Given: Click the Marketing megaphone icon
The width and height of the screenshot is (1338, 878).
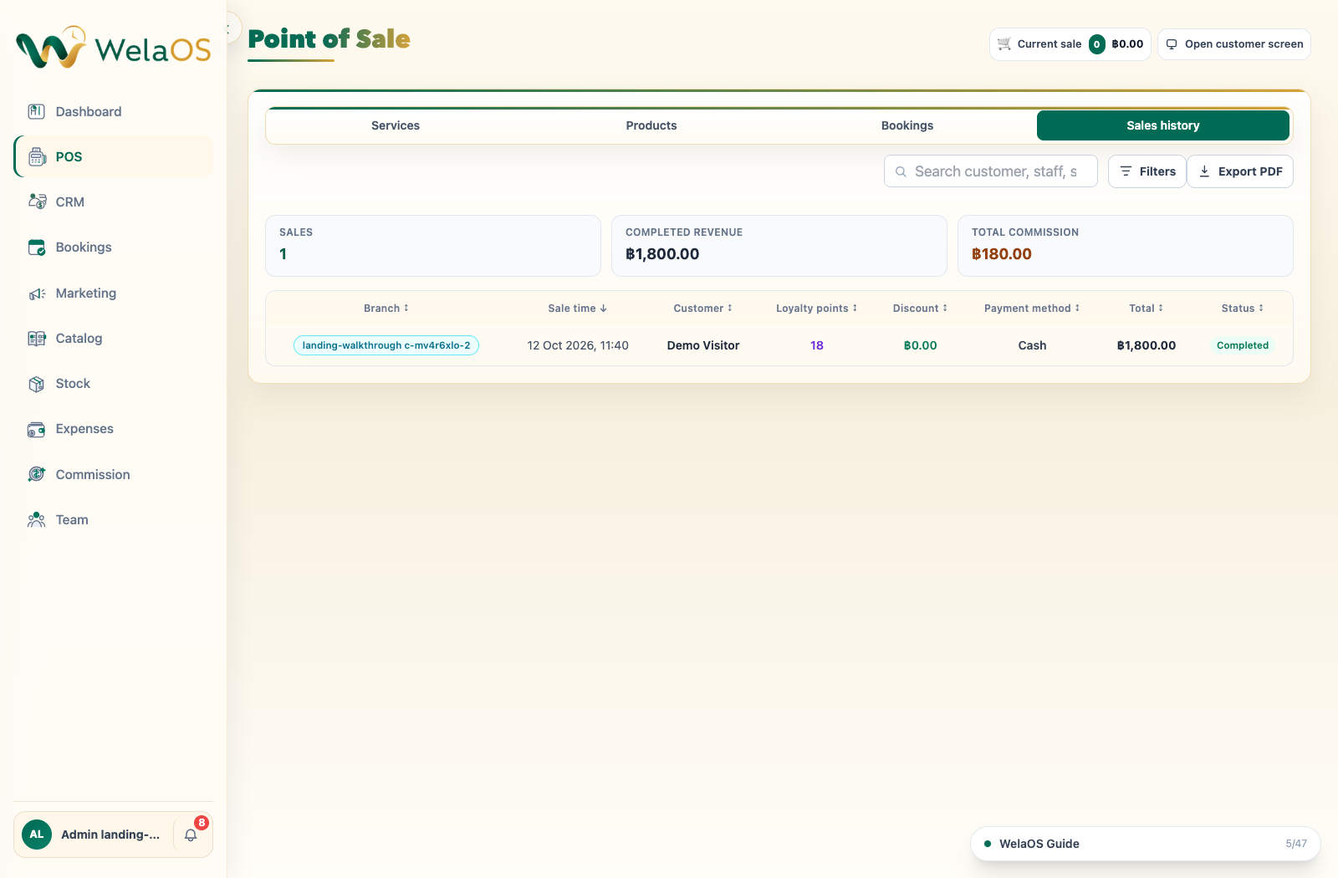Looking at the screenshot, I should 37,293.
